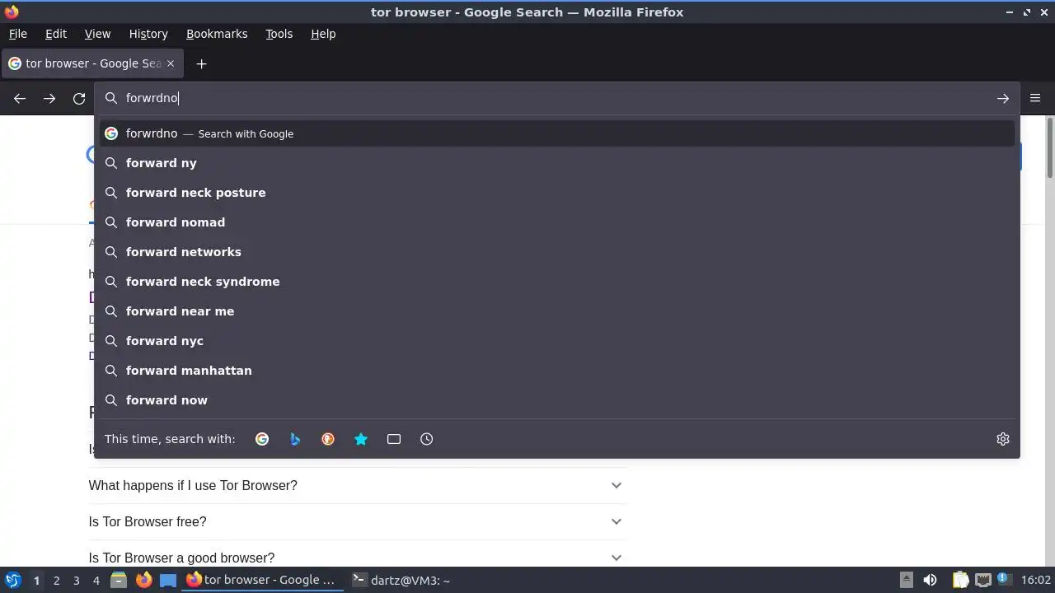The width and height of the screenshot is (1055, 593).
Task: Click in the address bar text 'forwrdno'
Action: pyautogui.click(x=152, y=98)
